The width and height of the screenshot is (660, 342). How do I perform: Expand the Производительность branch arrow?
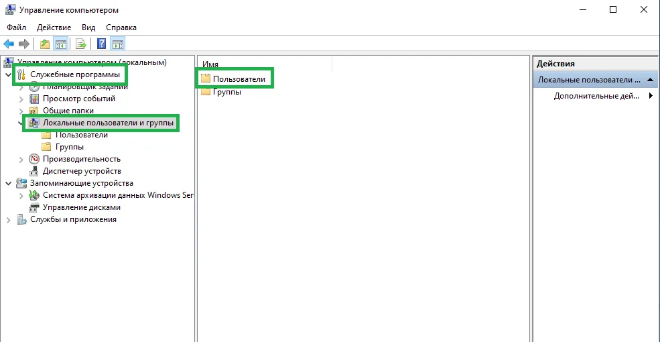click(x=21, y=159)
